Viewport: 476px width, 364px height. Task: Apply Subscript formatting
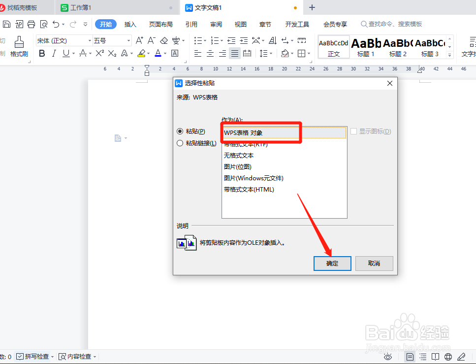(112, 54)
